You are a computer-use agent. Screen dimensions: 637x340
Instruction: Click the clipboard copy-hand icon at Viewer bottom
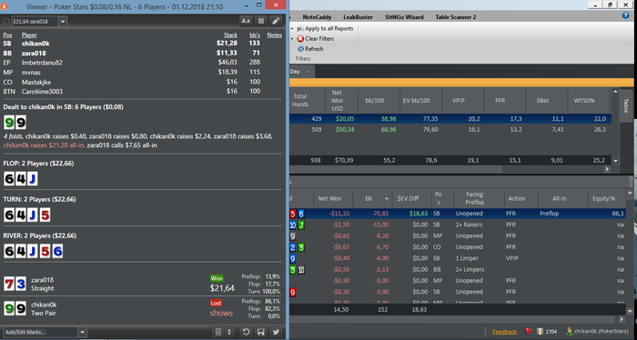coord(218,332)
